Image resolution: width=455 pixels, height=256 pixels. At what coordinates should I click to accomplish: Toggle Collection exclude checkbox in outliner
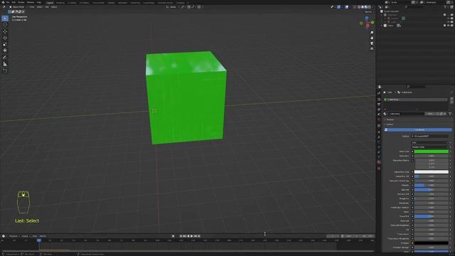(x=445, y=15)
